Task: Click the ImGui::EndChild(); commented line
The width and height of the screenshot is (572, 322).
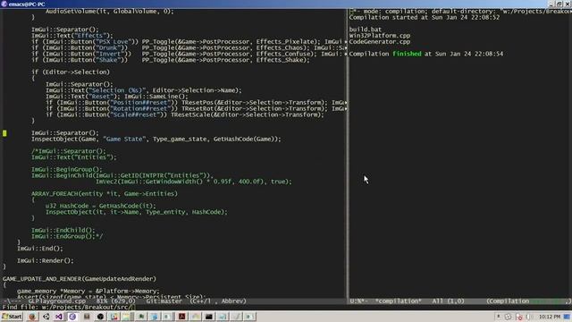Action: [63, 230]
